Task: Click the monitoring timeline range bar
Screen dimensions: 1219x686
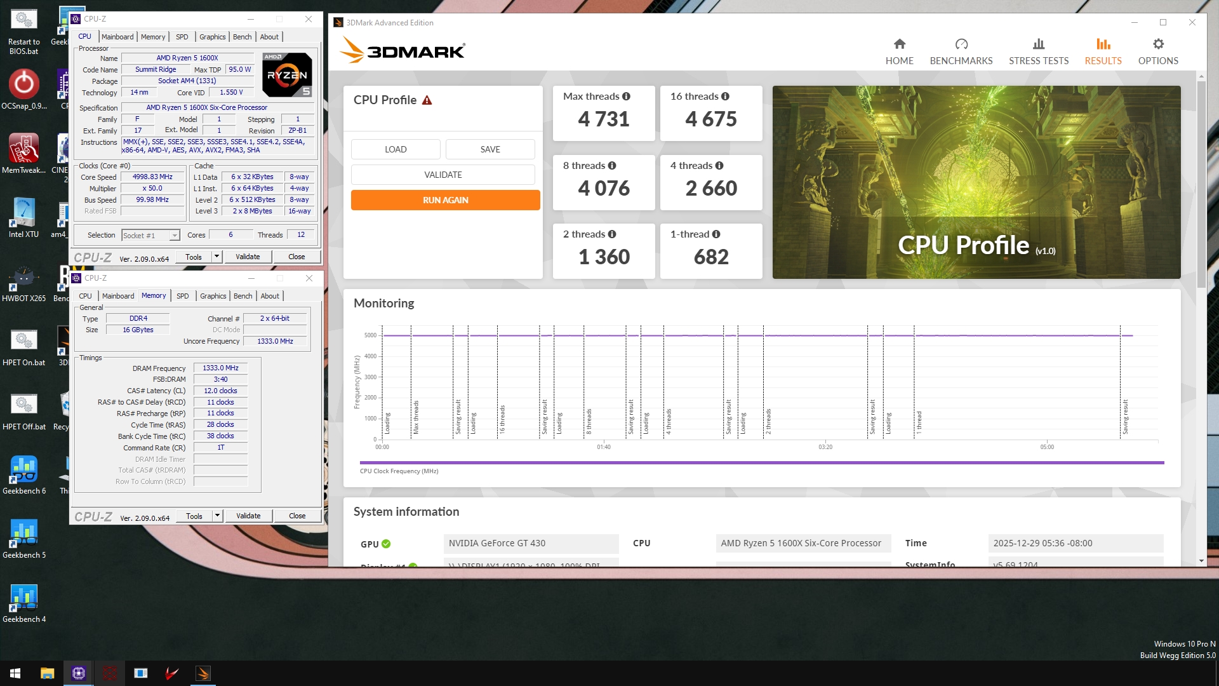Action: tap(762, 463)
